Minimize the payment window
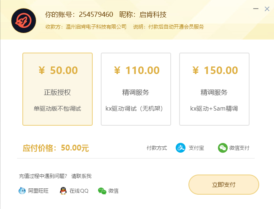 pyautogui.click(x=256, y=8)
